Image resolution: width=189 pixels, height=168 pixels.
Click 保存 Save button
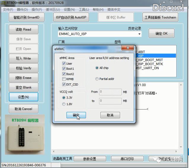[x=23, y=39]
